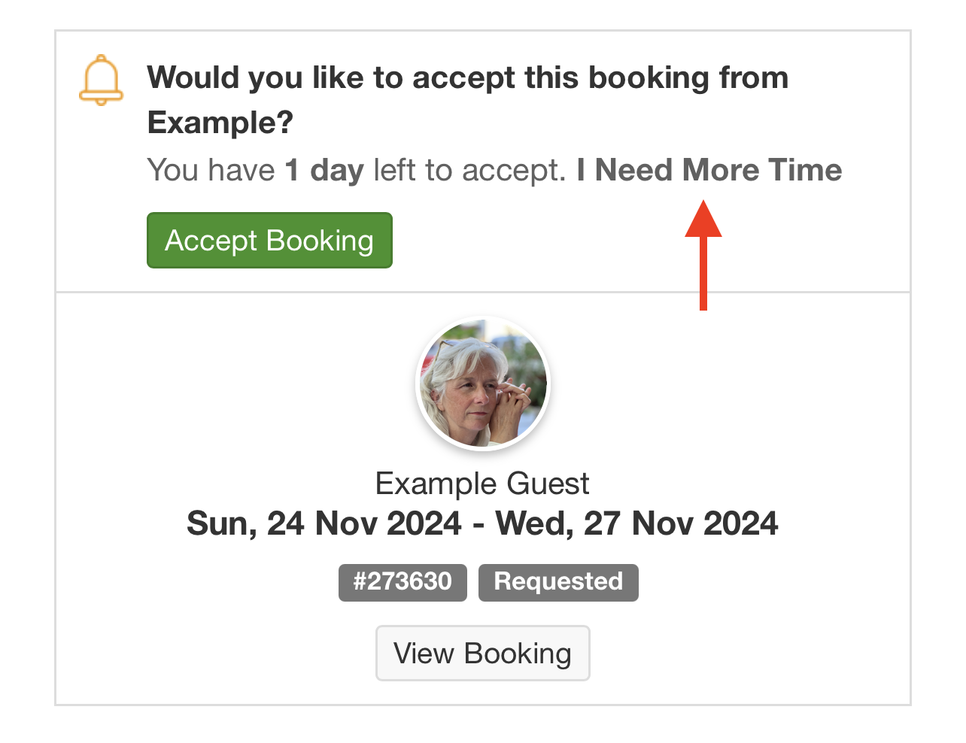
Task: Click the dash between the booking dates
Action: pos(478,524)
